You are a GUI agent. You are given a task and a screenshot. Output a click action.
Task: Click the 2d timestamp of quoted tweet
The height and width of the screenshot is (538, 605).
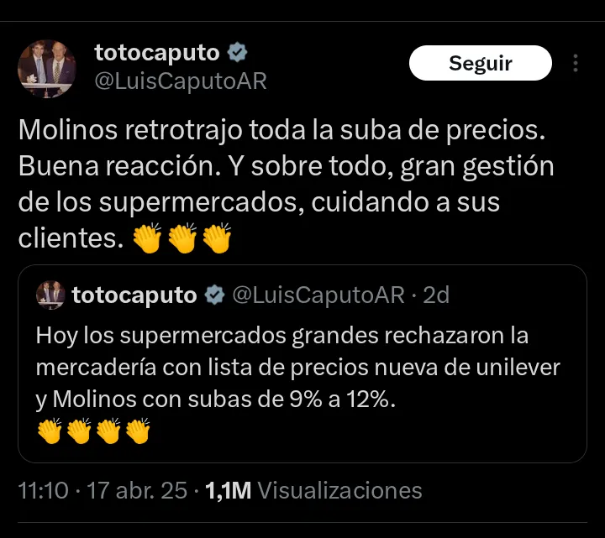[x=436, y=295]
